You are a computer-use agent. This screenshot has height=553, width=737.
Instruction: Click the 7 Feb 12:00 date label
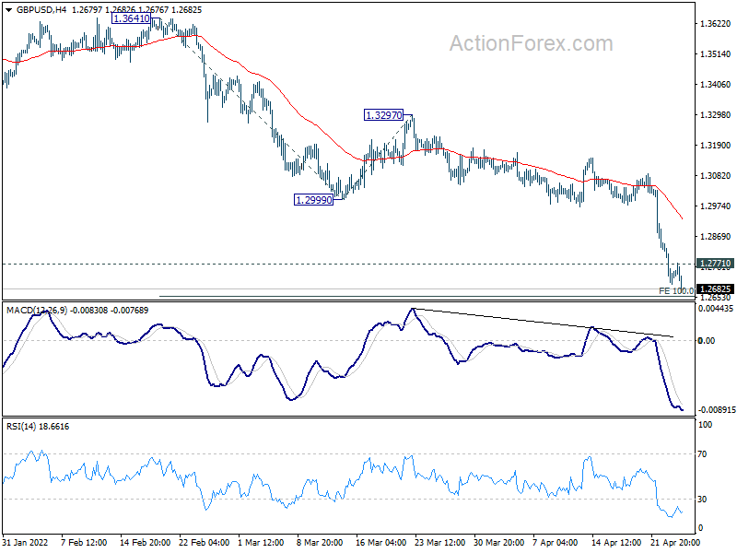point(84,543)
